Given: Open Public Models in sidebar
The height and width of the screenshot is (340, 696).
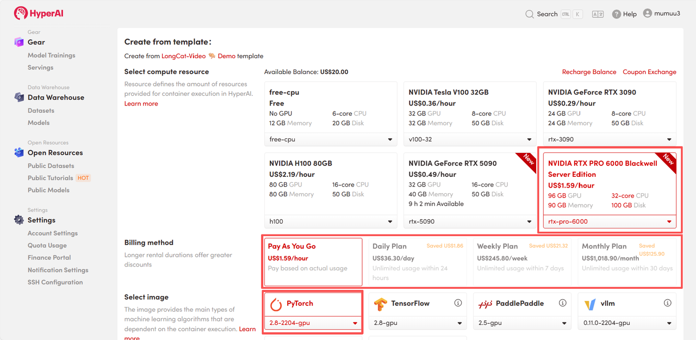Looking at the screenshot, I should [49, 190].
